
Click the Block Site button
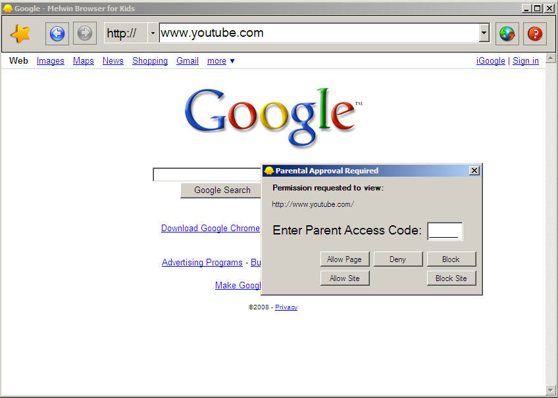[451, 278]
